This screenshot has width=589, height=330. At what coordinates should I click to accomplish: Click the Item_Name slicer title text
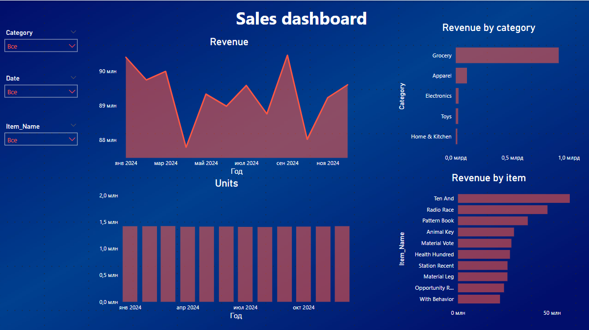pyautogui.click(x=23, y=126)
